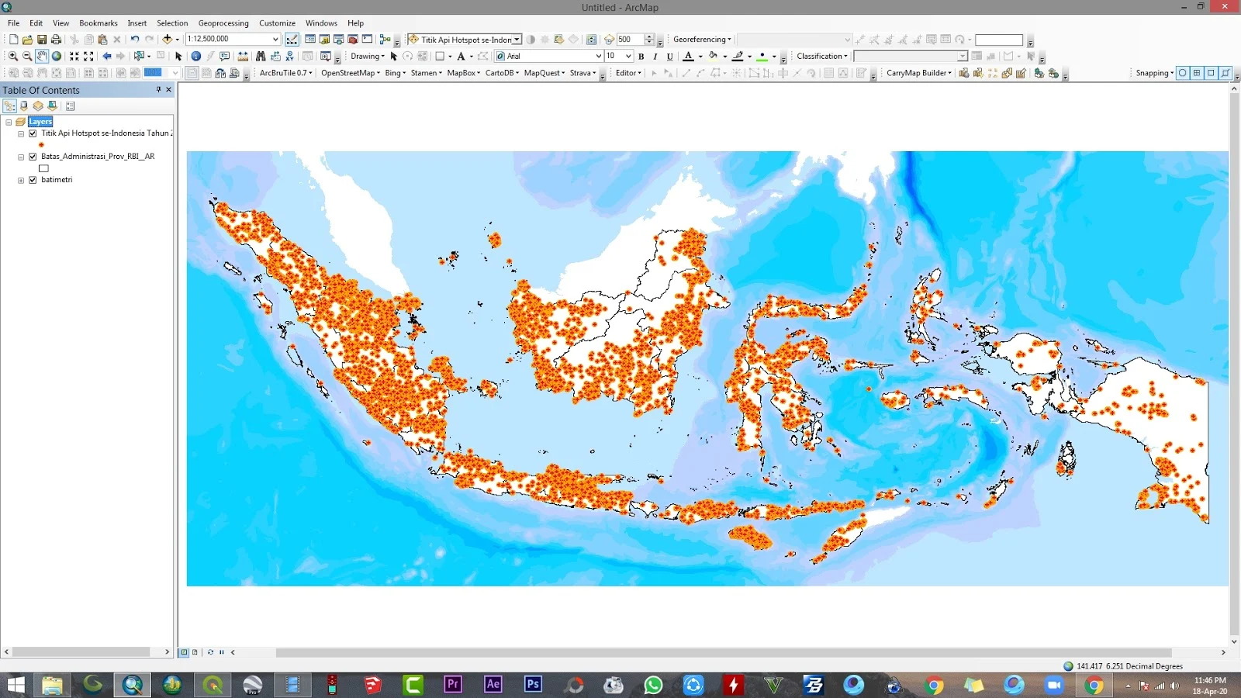Open the Geoprocessing menu
This screenshot has width=1241, height=698.
[x=223, y=22]
